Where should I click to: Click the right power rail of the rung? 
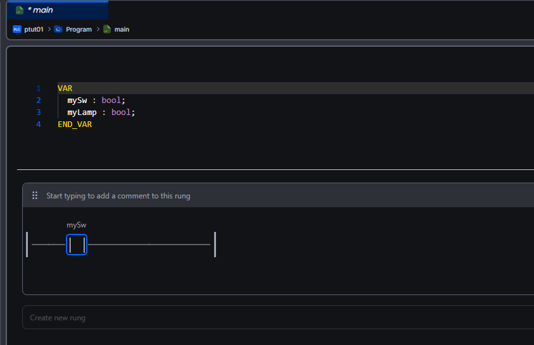(x=215, y=245)
